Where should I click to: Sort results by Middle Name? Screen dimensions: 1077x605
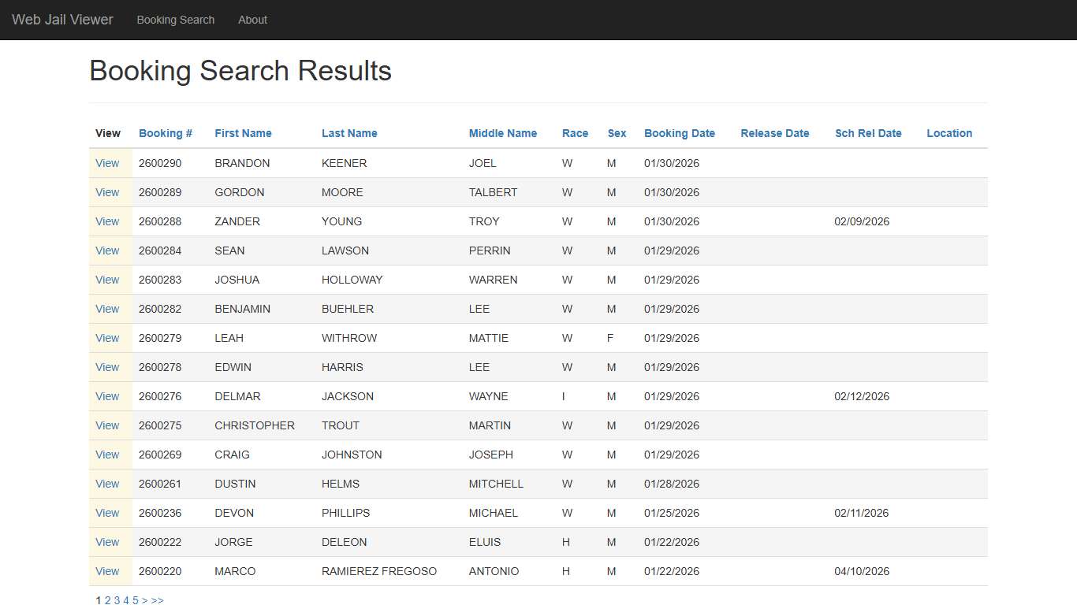(503, 133)
